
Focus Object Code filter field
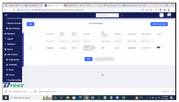(x=132, y=41)
